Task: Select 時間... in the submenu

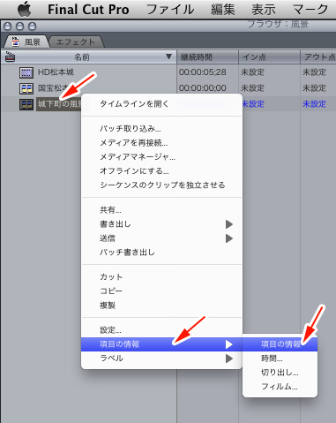Action: pyautogui.click(x=280, y=359)
